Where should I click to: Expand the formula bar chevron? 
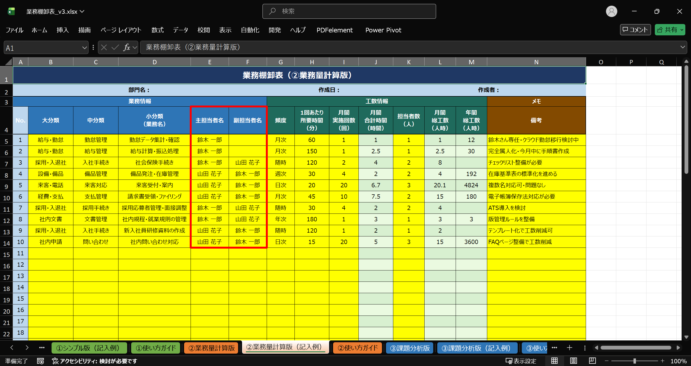coord(683,47)
